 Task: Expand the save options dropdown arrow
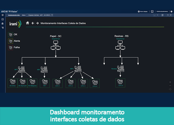(x=171, y=15)
